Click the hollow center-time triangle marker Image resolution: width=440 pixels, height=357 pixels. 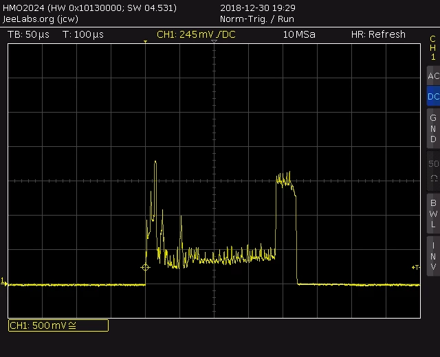tap(214, 41)
